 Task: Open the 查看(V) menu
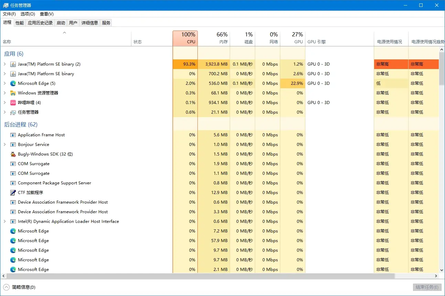pos(47,14)
